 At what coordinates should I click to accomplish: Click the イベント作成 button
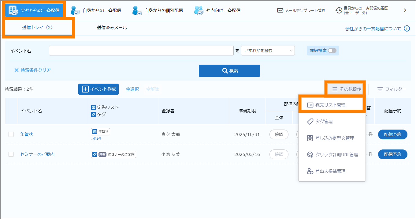(98, 89)
